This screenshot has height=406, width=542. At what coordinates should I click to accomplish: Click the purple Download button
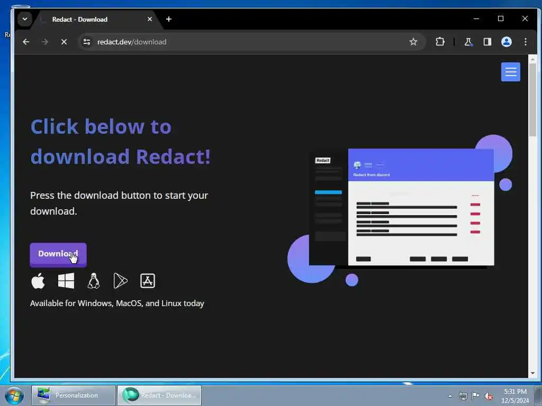[x=58, y=255]
